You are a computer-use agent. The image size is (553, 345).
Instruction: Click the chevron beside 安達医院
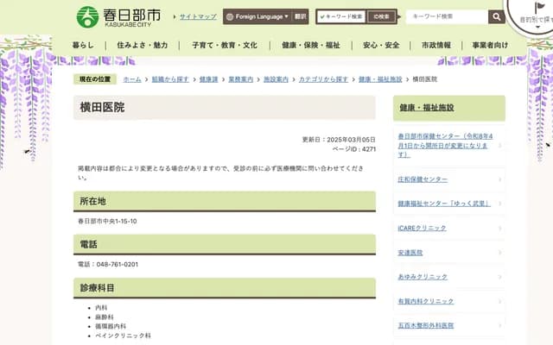499,253
